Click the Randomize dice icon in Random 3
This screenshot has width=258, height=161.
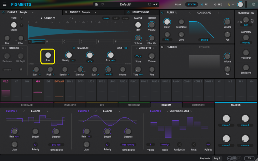[179, 144]
